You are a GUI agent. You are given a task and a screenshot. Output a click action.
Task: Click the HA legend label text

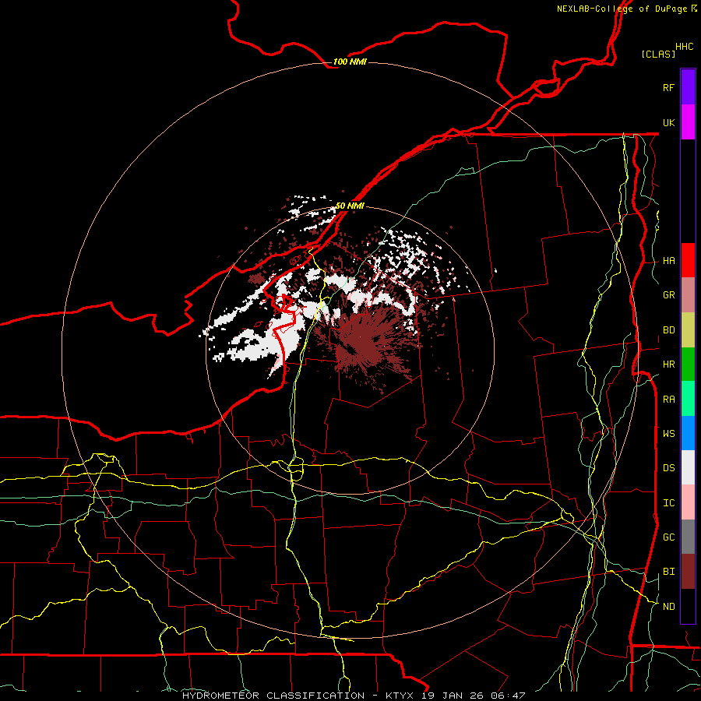tap(669, 260)
